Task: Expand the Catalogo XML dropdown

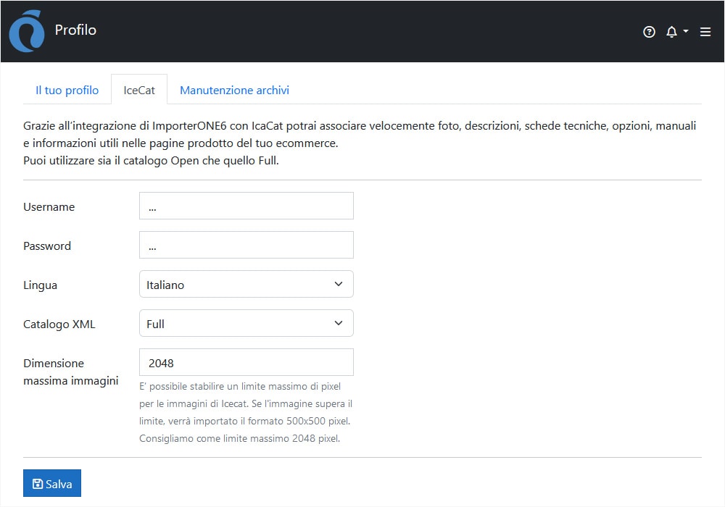Action: (246, 324)
